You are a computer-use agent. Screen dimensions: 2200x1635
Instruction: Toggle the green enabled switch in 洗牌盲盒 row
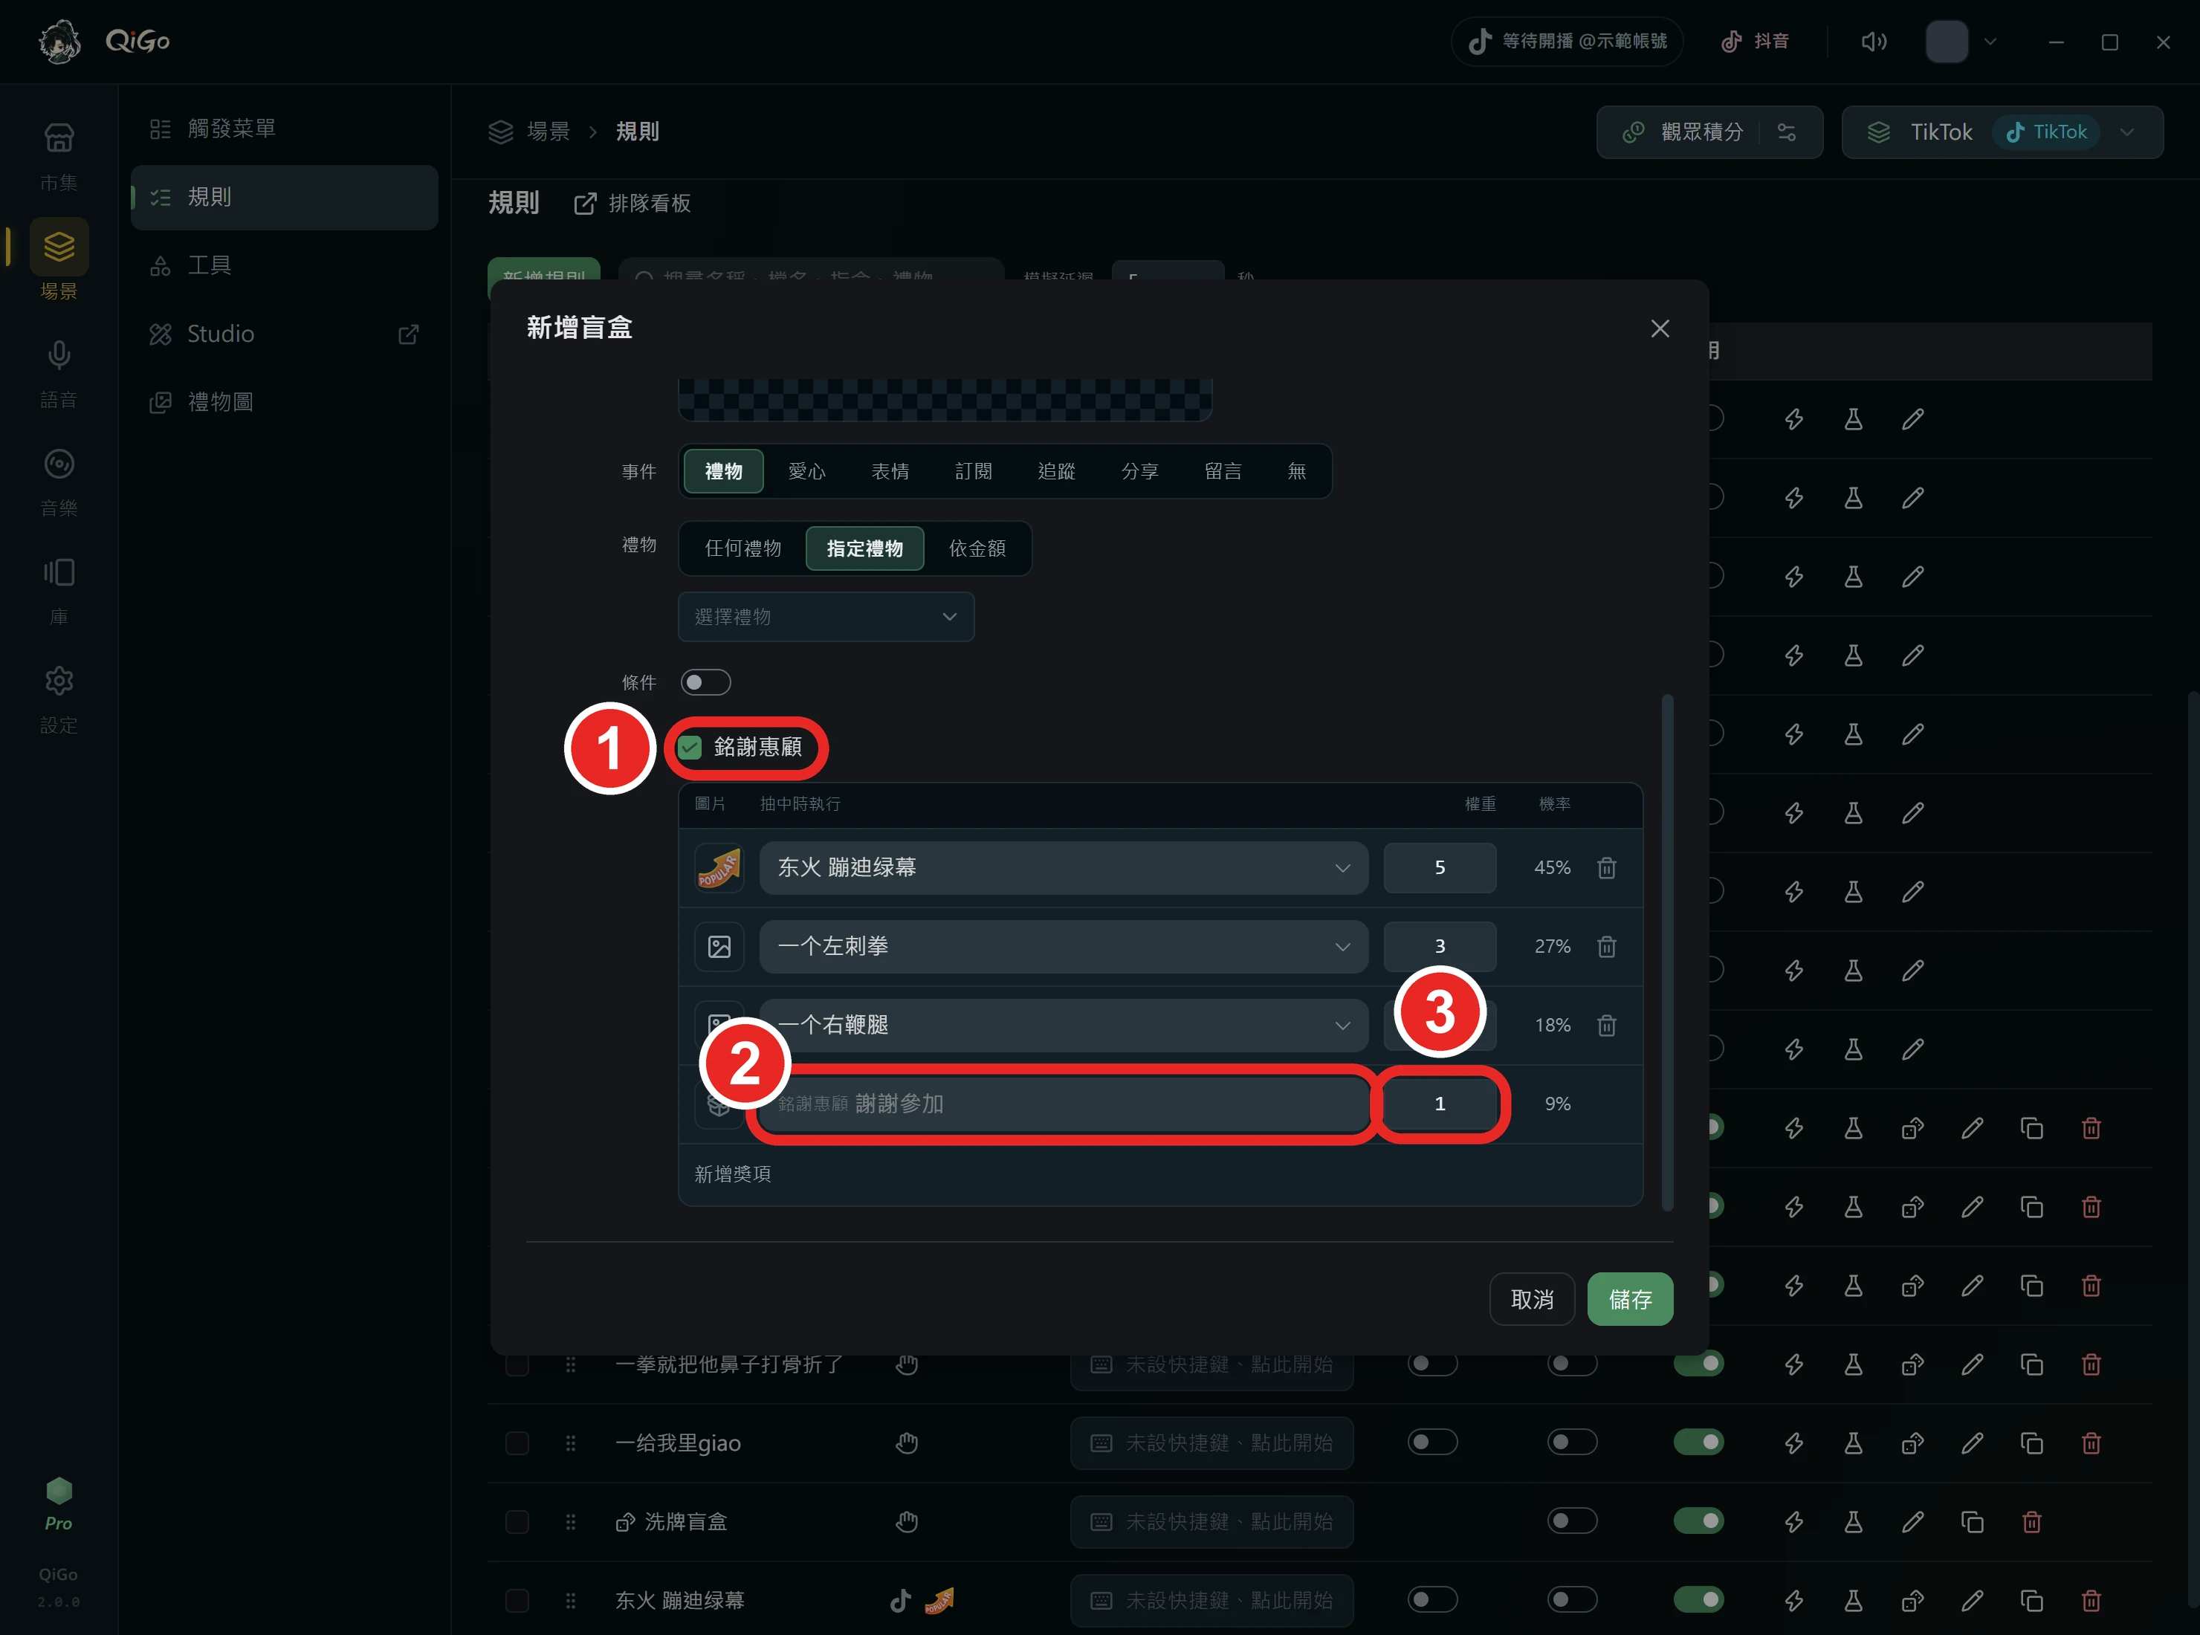[1698, 1521]
